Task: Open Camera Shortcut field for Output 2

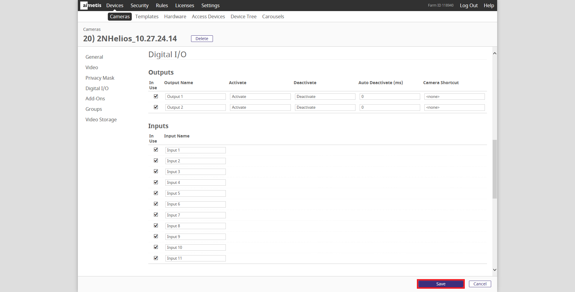Action: click(x=454, y=108)
